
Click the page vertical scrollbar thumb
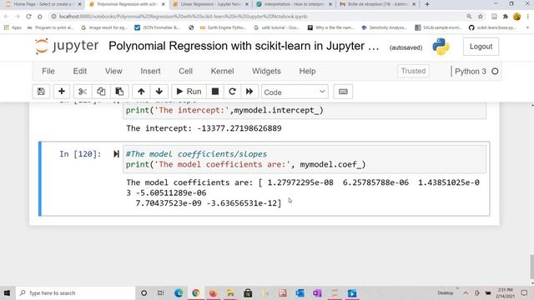tap(531, 267)
